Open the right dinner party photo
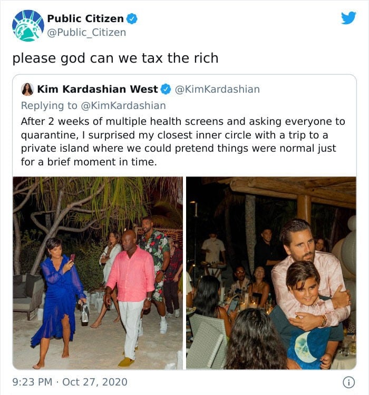 [x=271, y=273]
